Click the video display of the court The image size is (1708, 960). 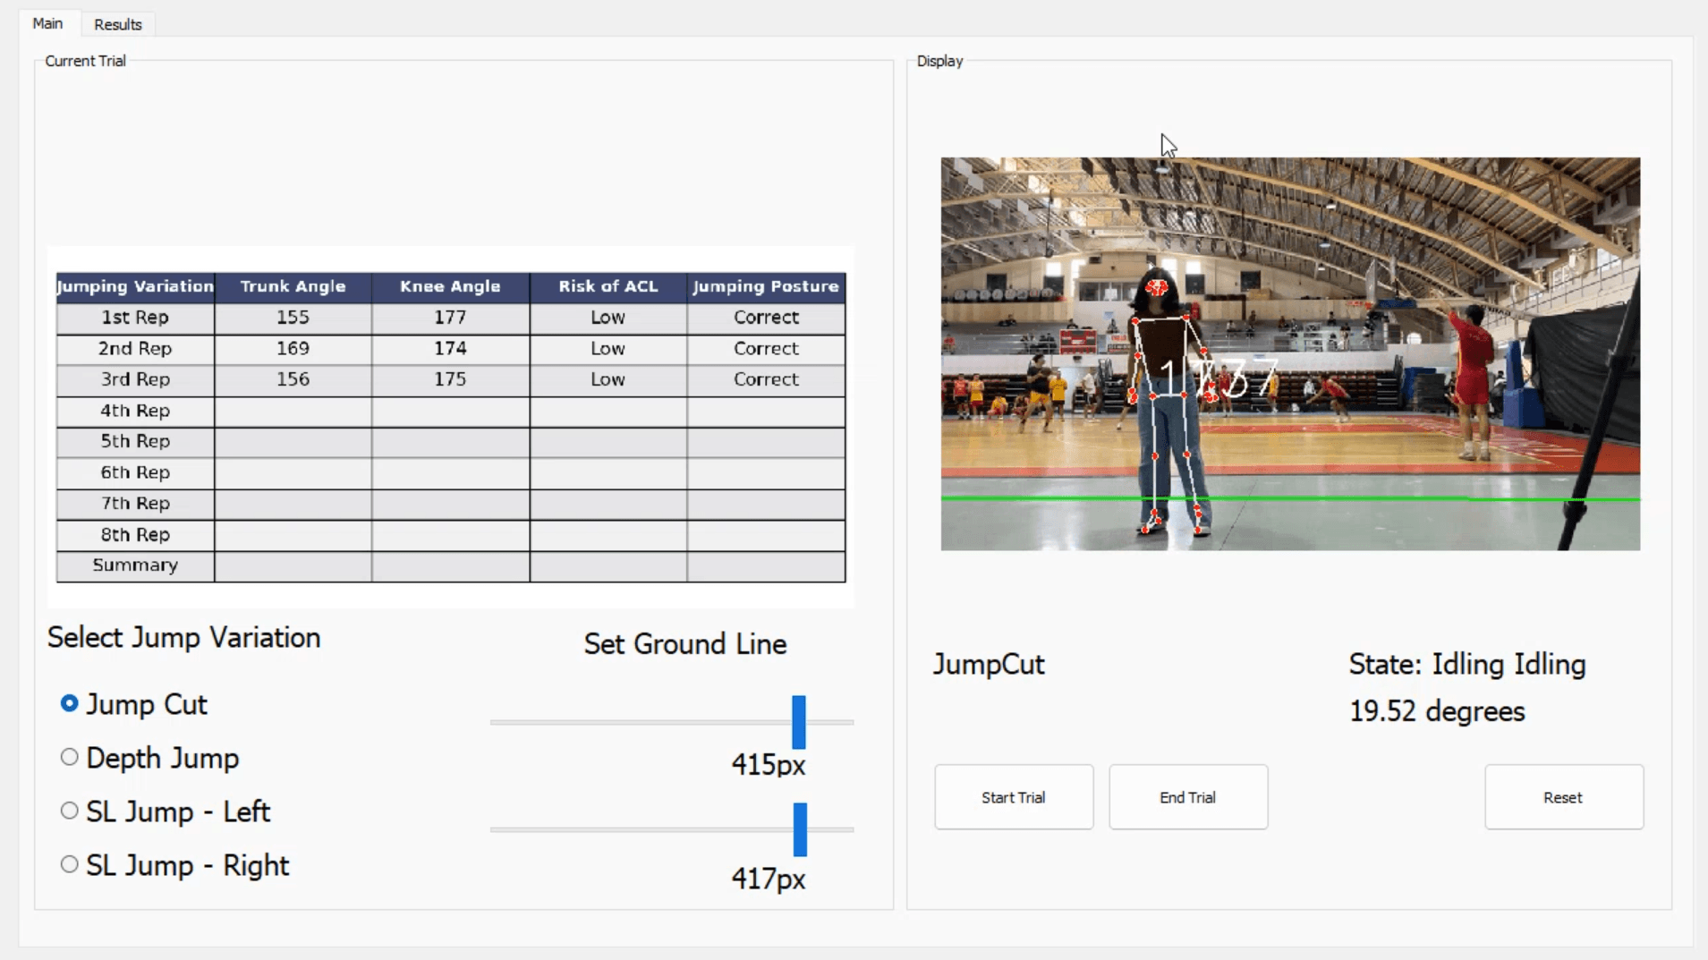point(1289,353)
